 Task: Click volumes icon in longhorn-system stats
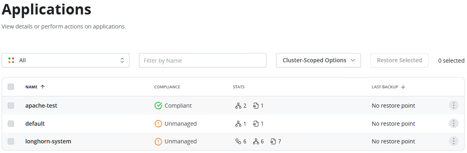[x=238, y=141]
